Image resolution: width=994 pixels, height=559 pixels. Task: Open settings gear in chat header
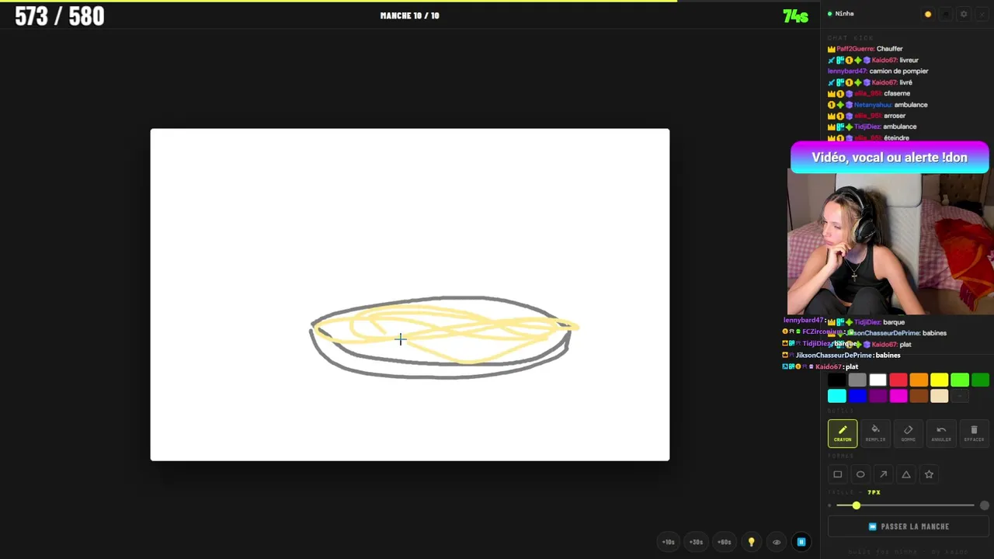tap(964, 14)
